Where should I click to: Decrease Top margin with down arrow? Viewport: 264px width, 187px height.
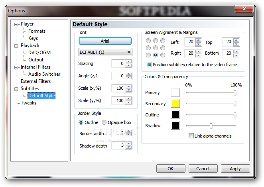[x=236, y=44]
